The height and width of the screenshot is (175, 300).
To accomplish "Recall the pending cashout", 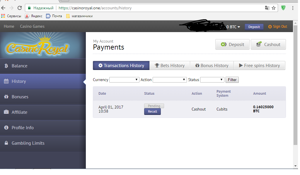I will coord(152,112).
